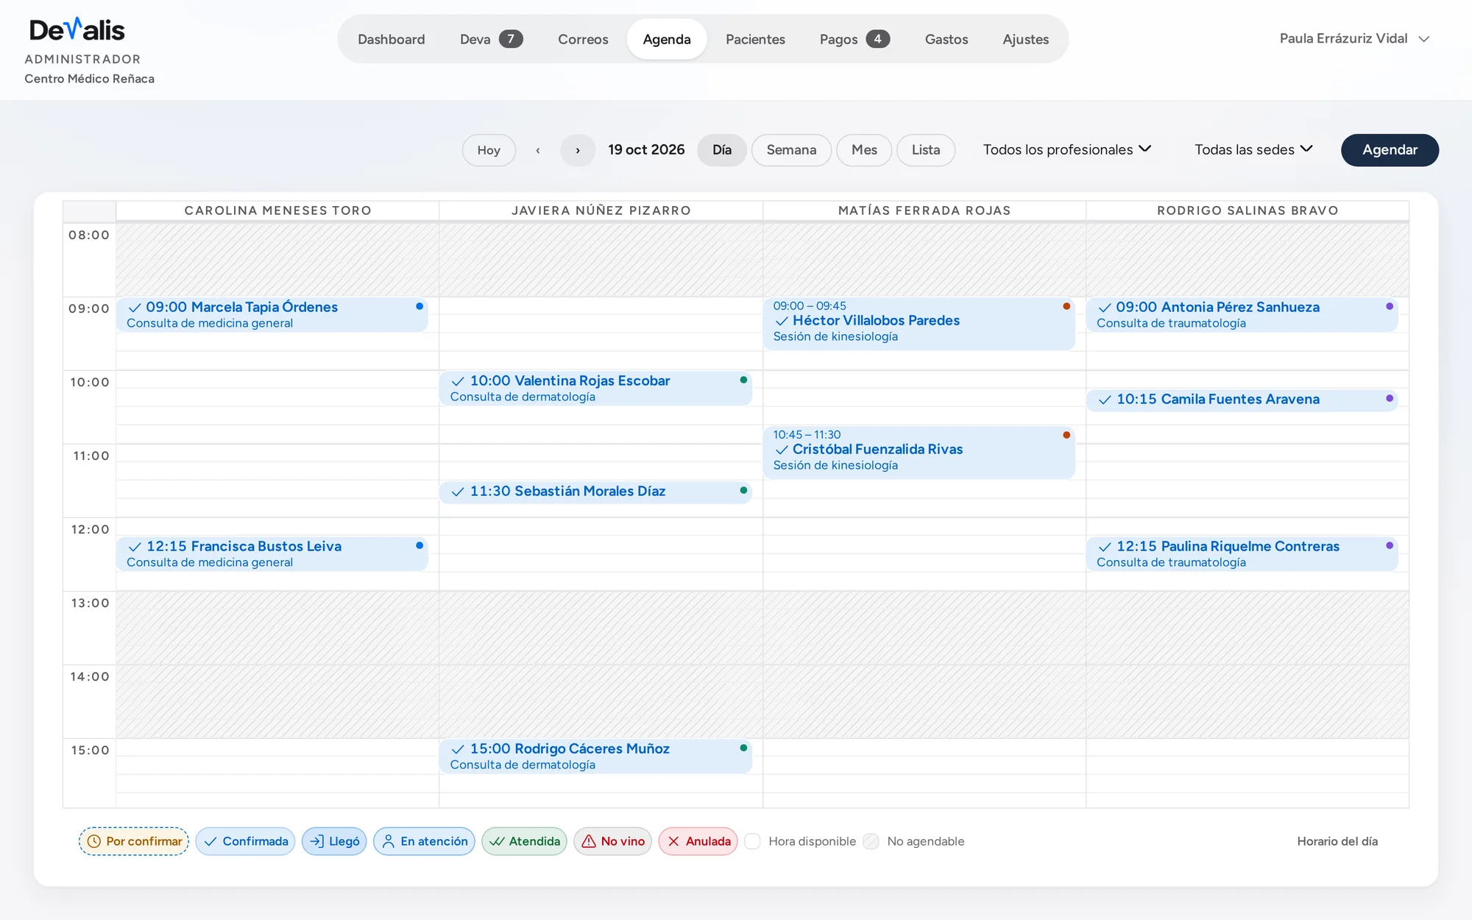Click the X icon on Anulada chip
Image resolution: width=1472 pixels, height=920 pixels.
[673, 841]
